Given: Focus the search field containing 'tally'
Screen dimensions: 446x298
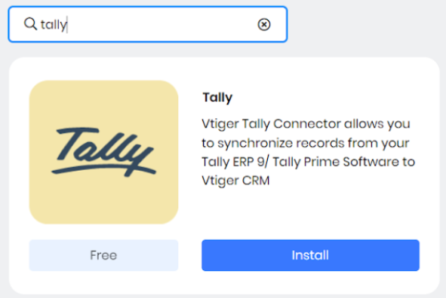Looking at the screenshot, I should [x=148, y=24].
